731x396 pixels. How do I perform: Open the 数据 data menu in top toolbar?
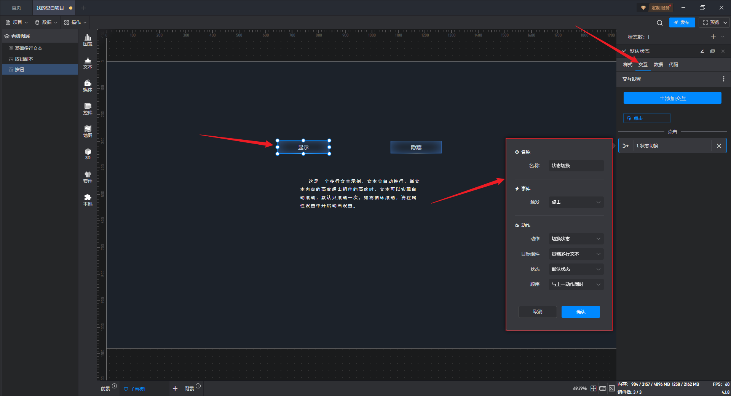coord(46,22)
